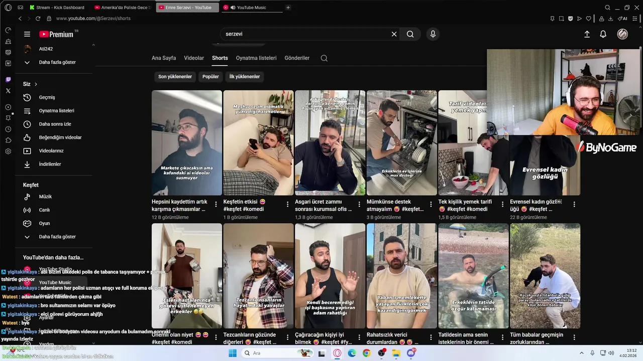Viewport: 643px width, 361px height.
Task: Open the Opera AI assistant icon
Action: [623, 19]
